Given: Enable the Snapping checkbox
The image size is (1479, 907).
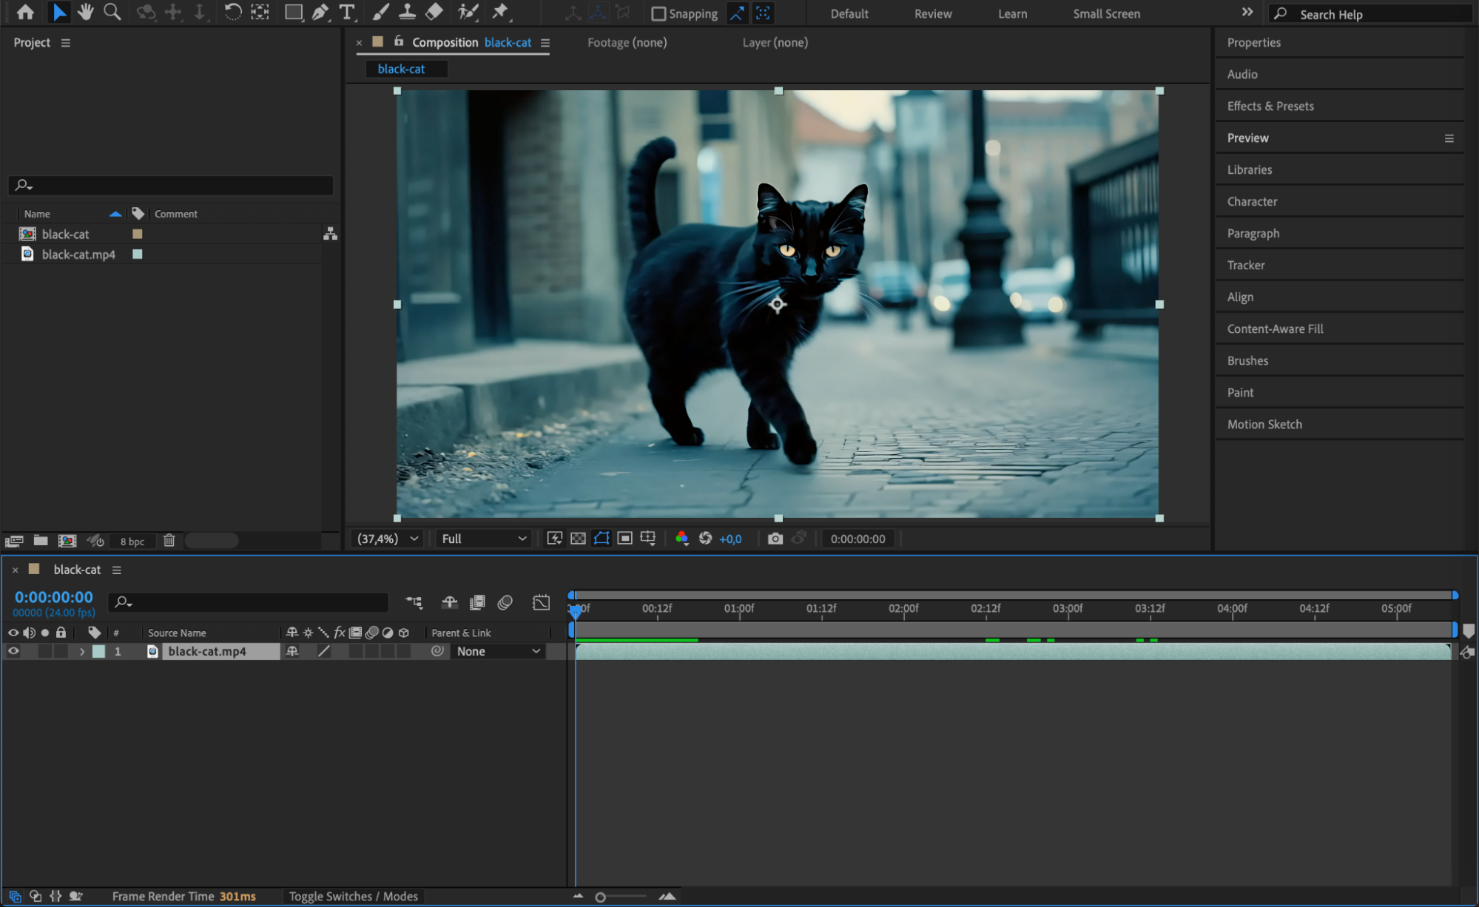Looking at the screenshot, I should [x=658, y=13].
